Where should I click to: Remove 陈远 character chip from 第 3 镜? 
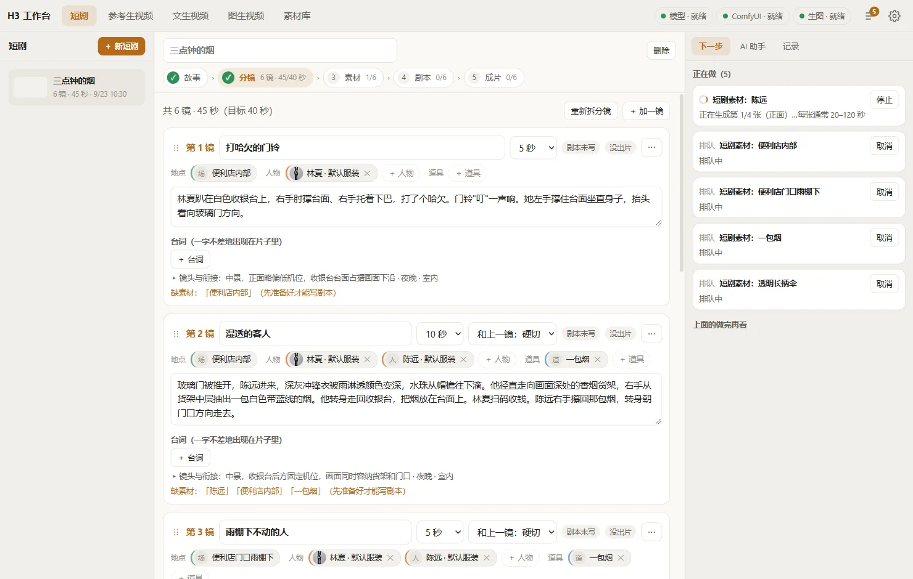coord(486,558)
